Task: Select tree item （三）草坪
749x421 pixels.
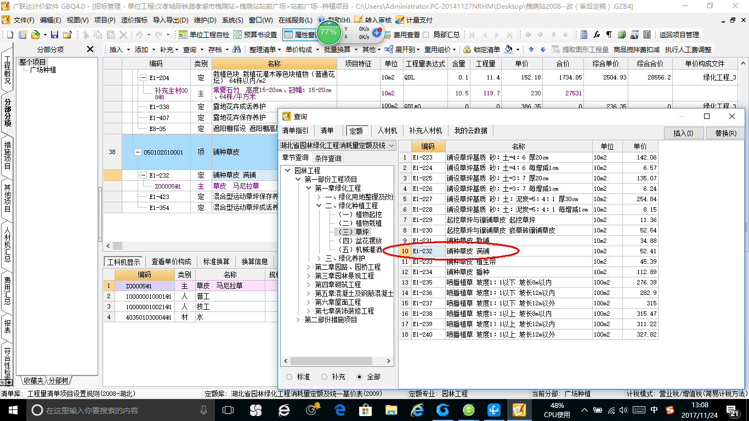Action: click(x=354, y=232)
